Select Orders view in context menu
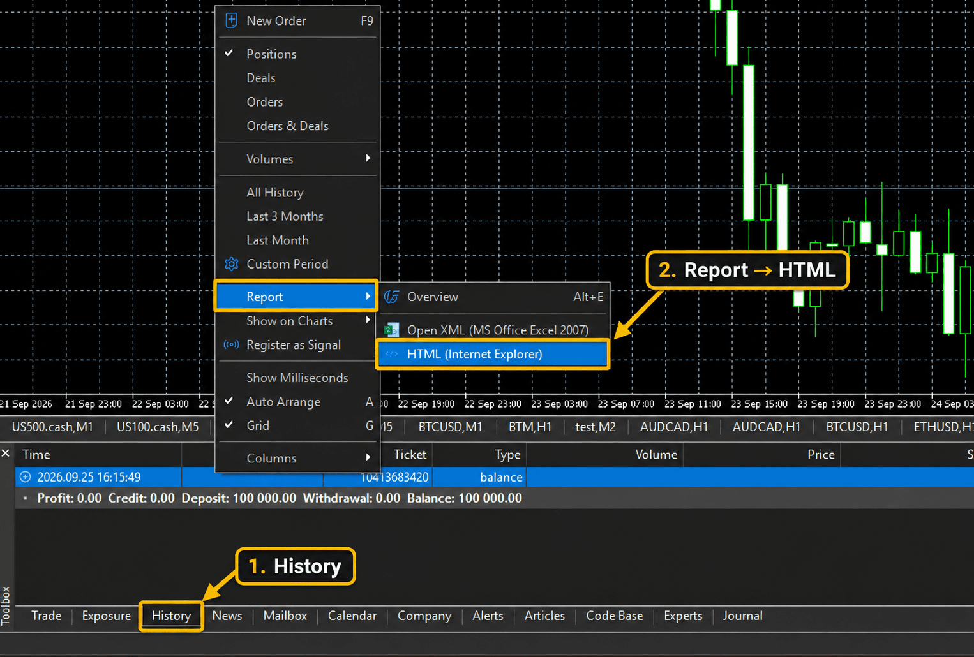 click(297, 102)
